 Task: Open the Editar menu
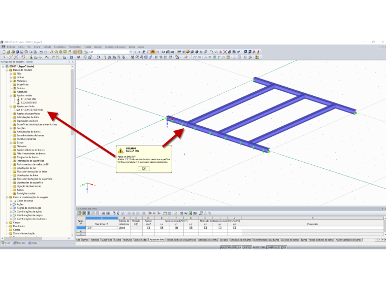point(21,47)
